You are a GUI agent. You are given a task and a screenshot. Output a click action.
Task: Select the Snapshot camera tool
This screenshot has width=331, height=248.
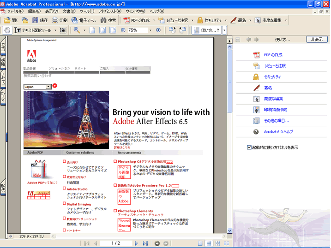pos(63,30)
